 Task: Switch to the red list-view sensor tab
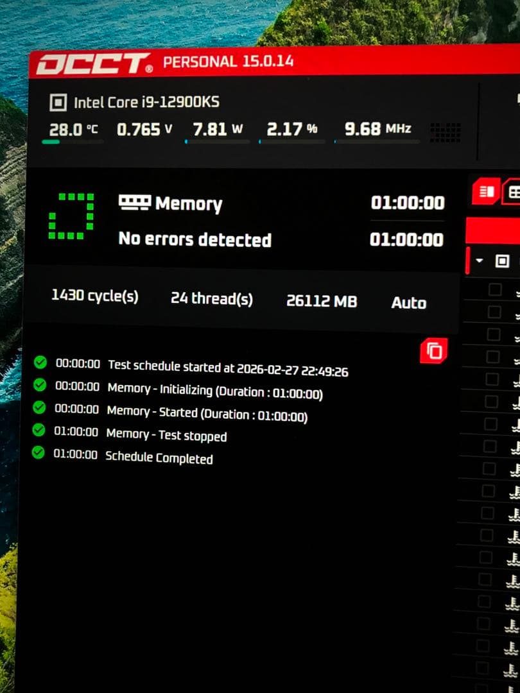click(x=486, y=192)
